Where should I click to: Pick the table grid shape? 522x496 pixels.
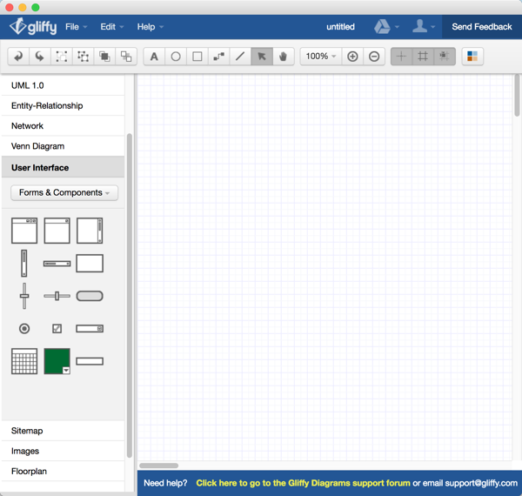pos(24,361)
